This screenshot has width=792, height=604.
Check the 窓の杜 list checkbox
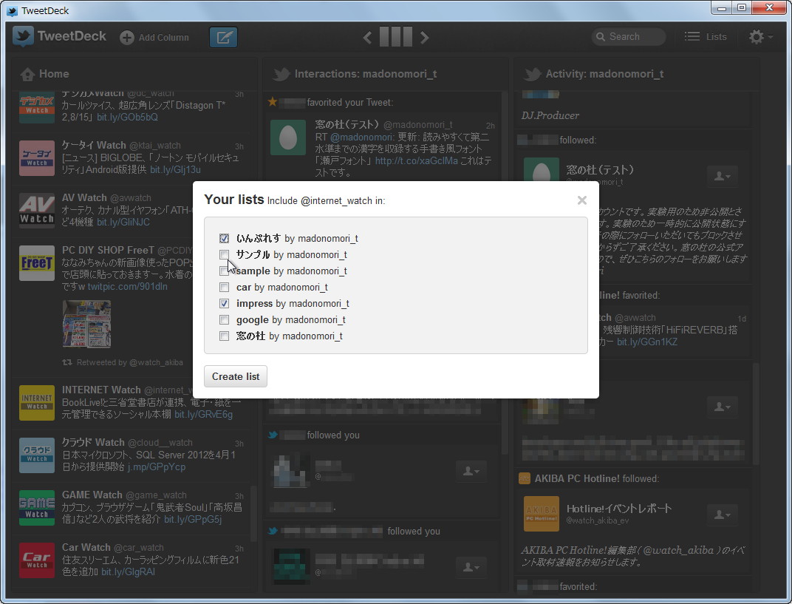point(225,336)
